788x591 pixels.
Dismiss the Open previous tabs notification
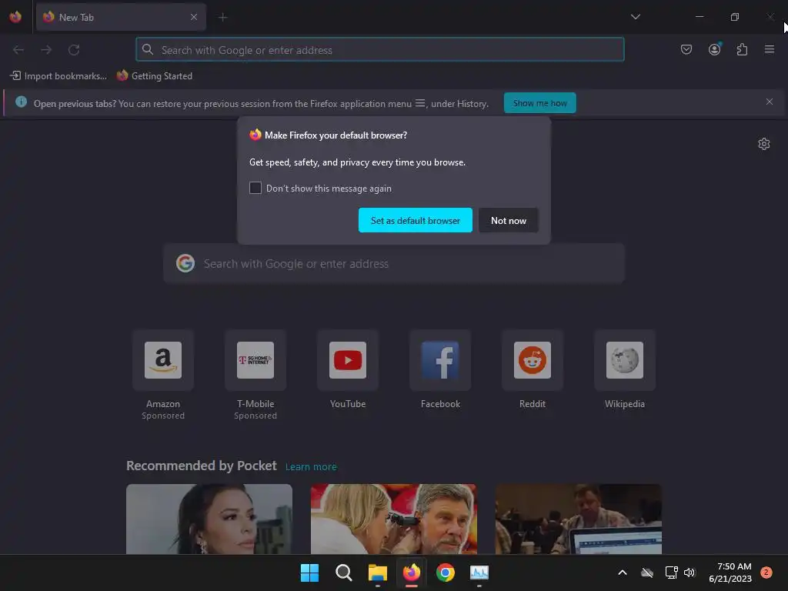tap(769, 102)
